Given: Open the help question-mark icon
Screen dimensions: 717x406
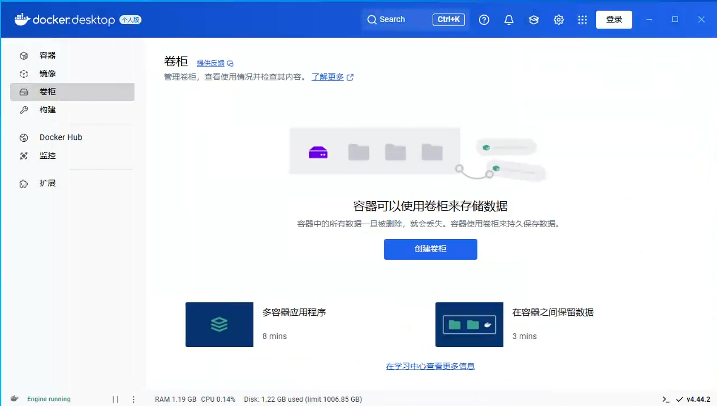Looking at the screenshot, I should point(484,20).
